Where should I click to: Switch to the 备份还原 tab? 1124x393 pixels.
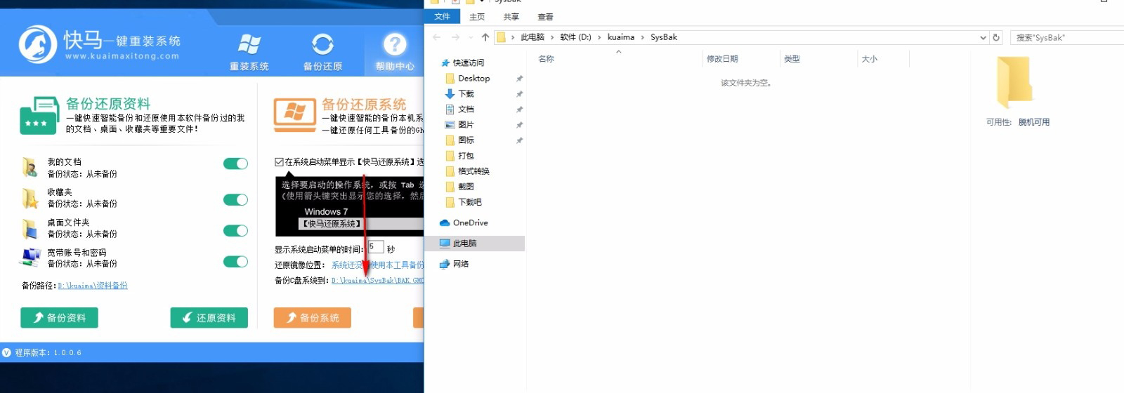point(322,52)
